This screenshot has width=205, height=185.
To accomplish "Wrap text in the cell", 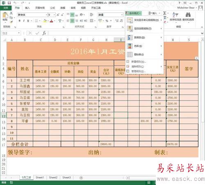I will (x=91, y=15).
